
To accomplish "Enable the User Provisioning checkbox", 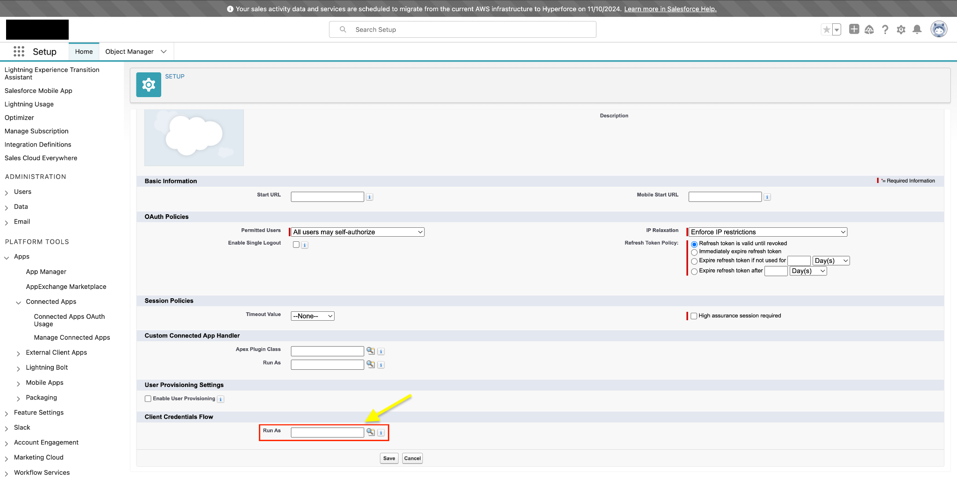I will (148, 399).
